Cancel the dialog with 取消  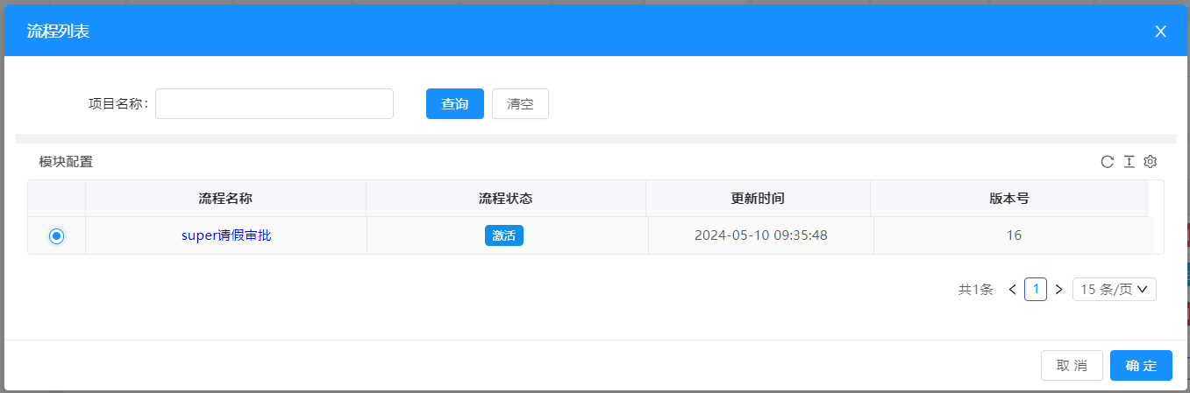pyautogui.click(x=1072, y=366)
